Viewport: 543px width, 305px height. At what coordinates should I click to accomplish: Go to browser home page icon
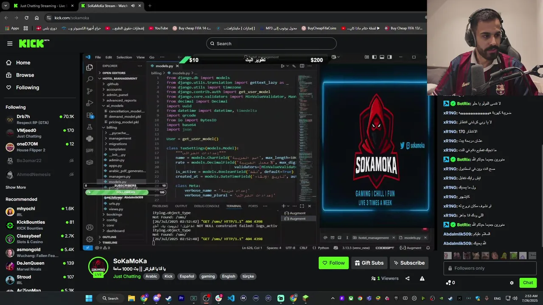(x=37, y=18)
